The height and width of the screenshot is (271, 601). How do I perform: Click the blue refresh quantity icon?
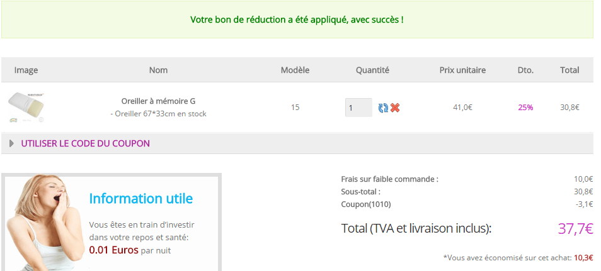tap(383, 108)
